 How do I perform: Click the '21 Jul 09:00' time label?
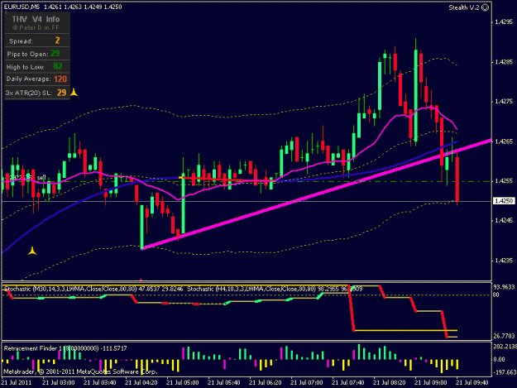tap(431, 383)
